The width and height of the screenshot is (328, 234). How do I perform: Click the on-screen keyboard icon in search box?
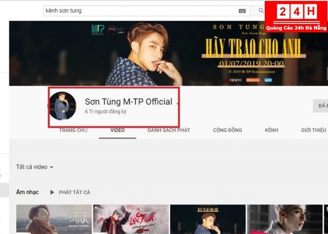[242, 11]
